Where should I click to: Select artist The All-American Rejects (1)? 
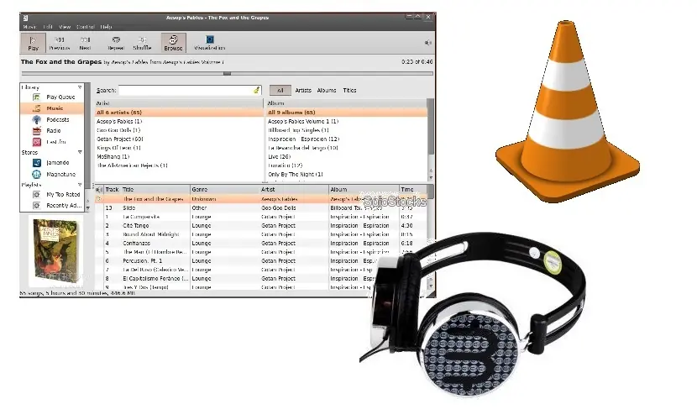pos(179,165)
